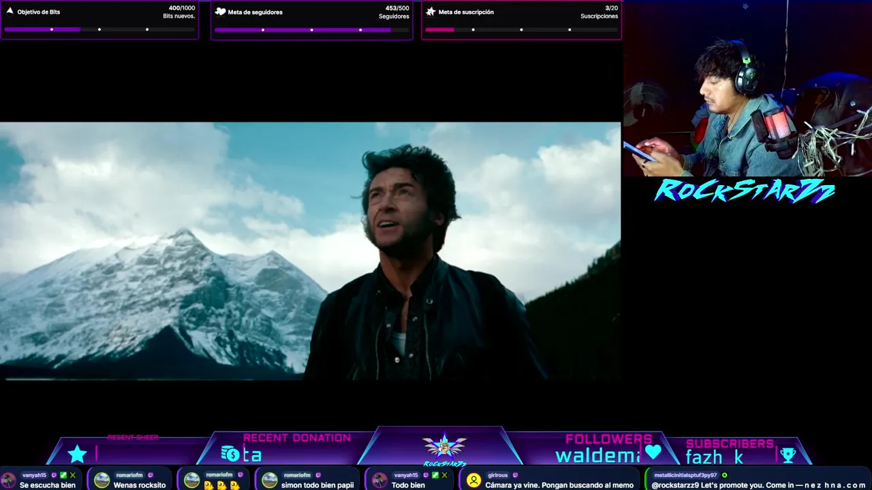Image resolution: width=872 pixels, height=490 pixels.
Task: Click the metallicinitialsptuf3py97 username
Action: tap(685, 475)
